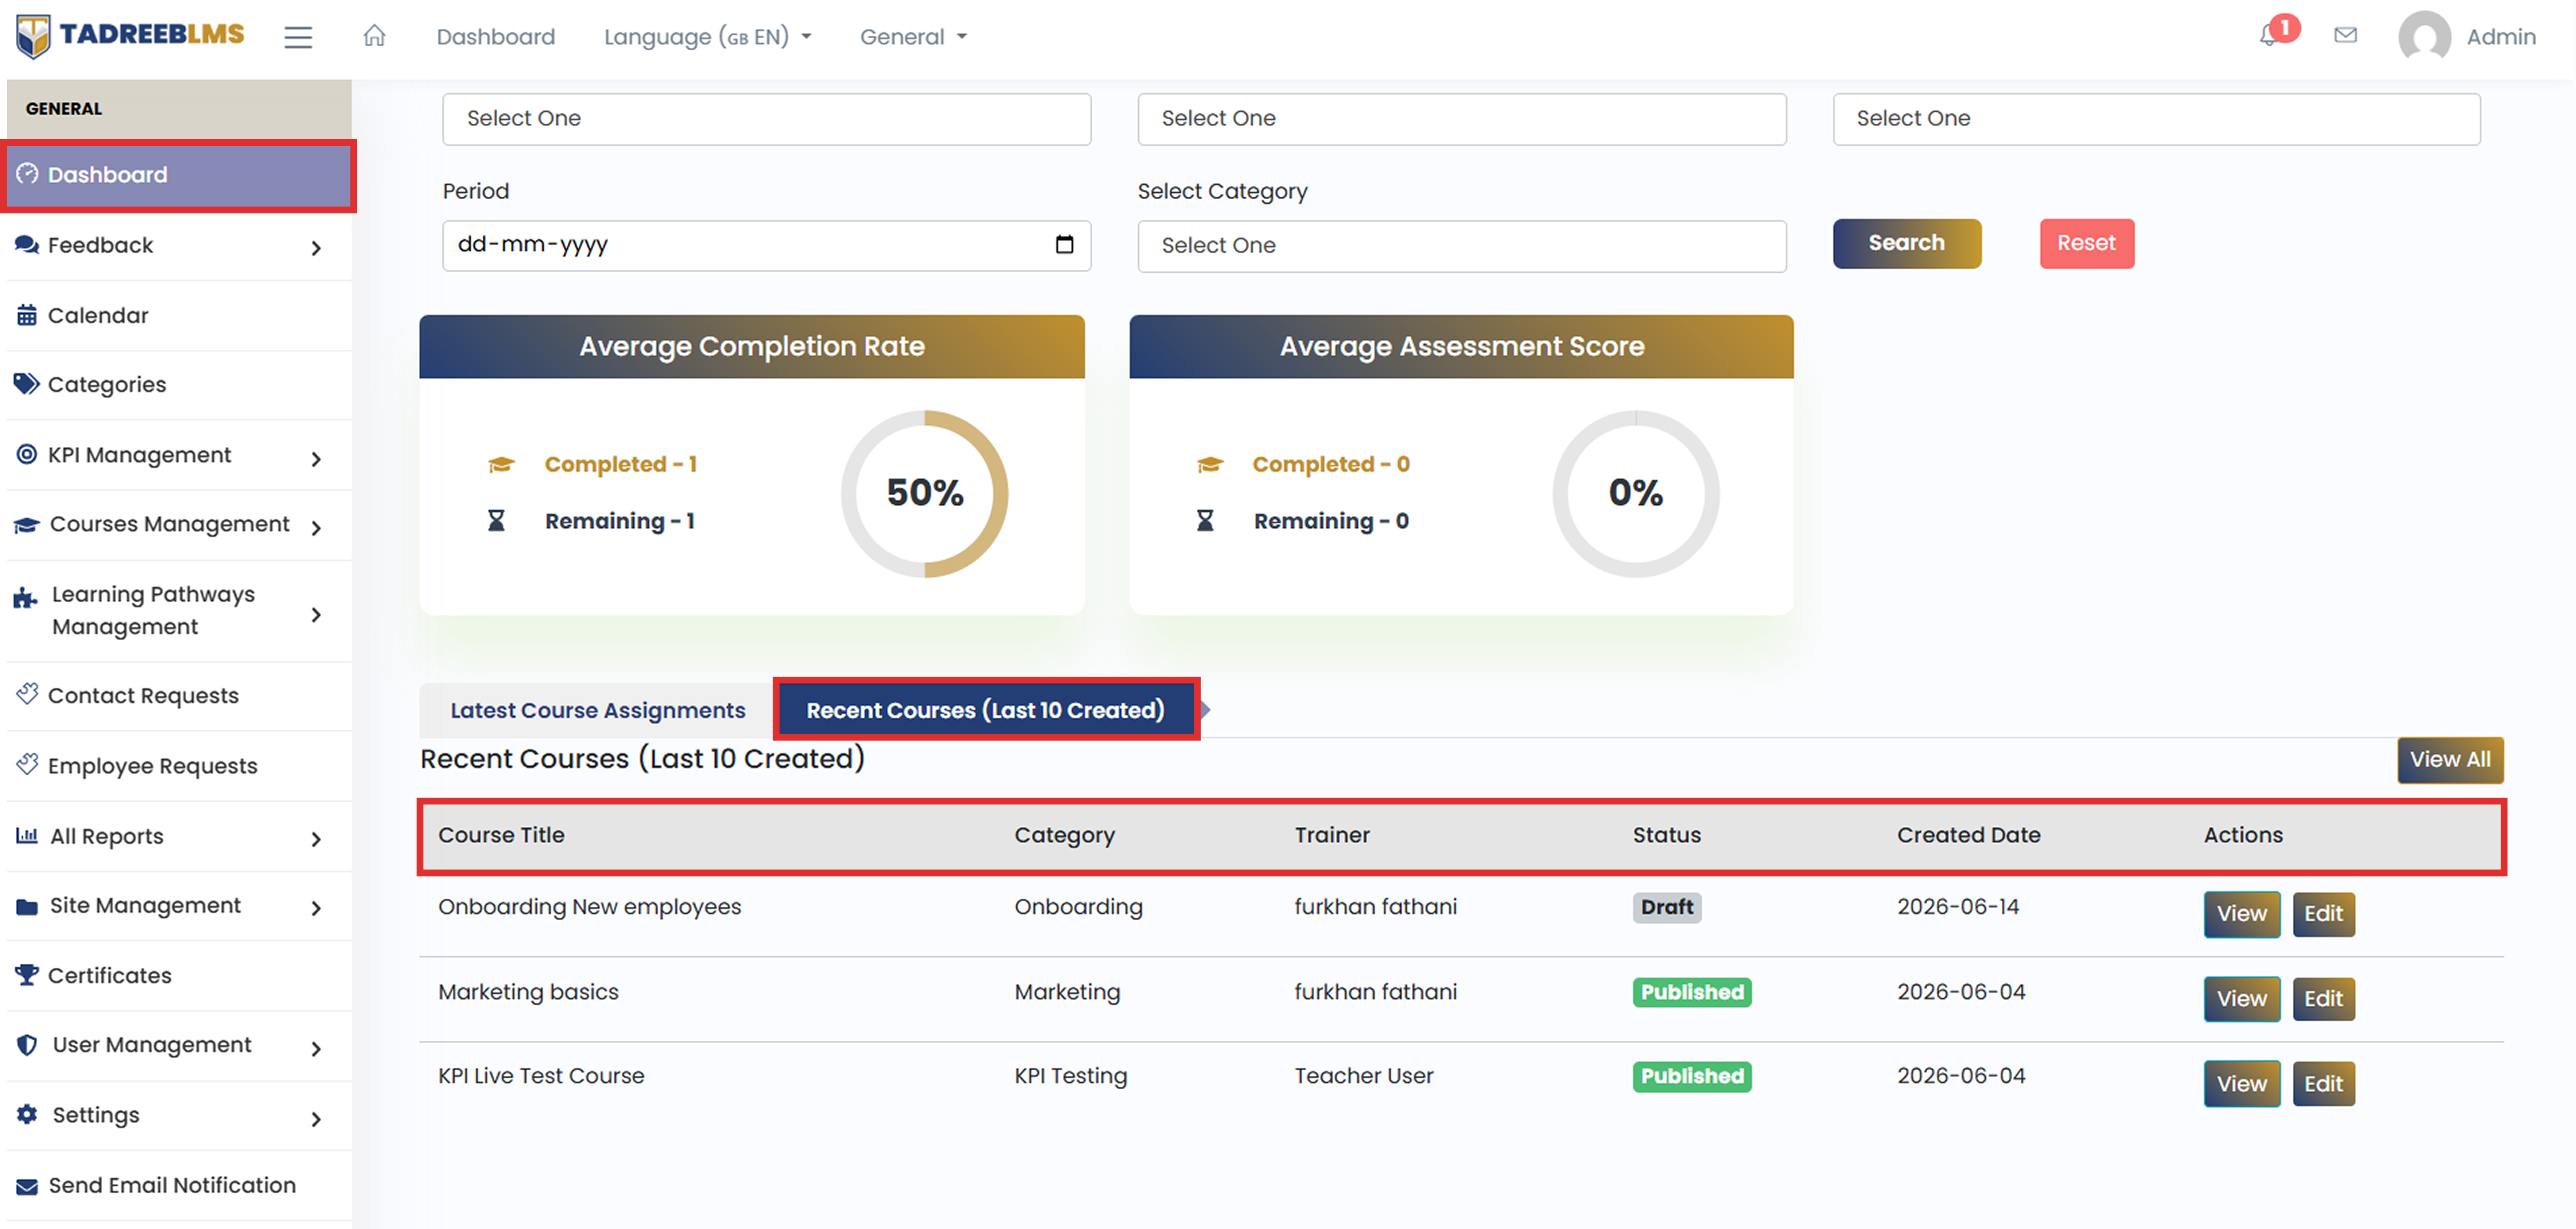2576x1229 pixels.
Task: Click the Employee Requests handshake icon
Action: 27,764
